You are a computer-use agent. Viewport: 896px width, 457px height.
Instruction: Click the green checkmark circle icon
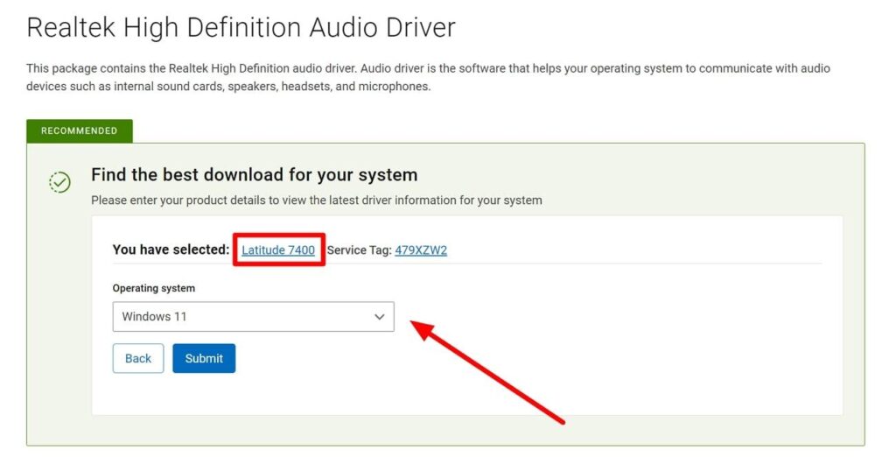click(60, 182)
